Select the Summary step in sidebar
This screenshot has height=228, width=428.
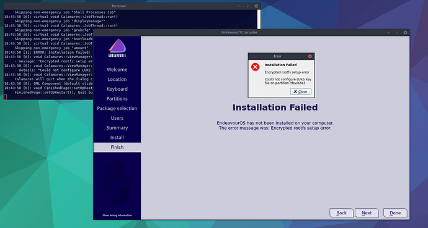[x=117, y=128]
